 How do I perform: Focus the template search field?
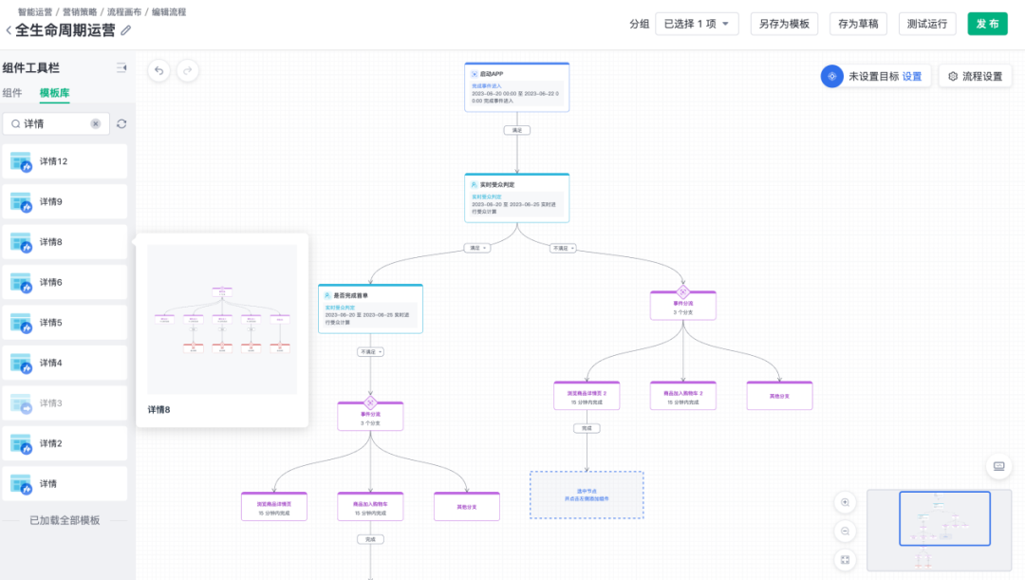pos(56,123)
